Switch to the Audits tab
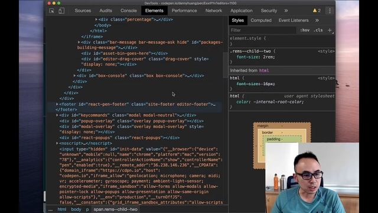The image size is (378, 213). pos(106,11)
